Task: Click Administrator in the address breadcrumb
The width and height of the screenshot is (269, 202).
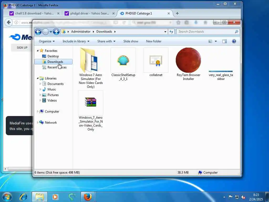Action: (x=81, y=32)
